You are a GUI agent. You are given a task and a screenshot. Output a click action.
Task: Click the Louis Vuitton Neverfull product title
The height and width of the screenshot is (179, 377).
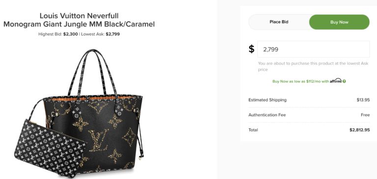pos(79,16)
